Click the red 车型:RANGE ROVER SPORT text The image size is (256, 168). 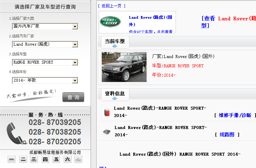(178, 66)
